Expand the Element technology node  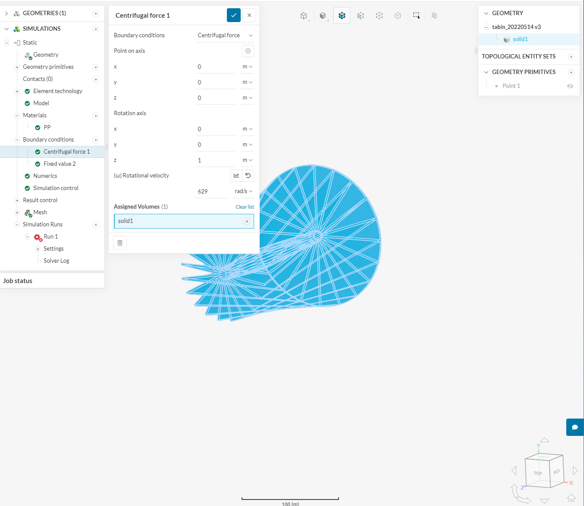[17, 91]
